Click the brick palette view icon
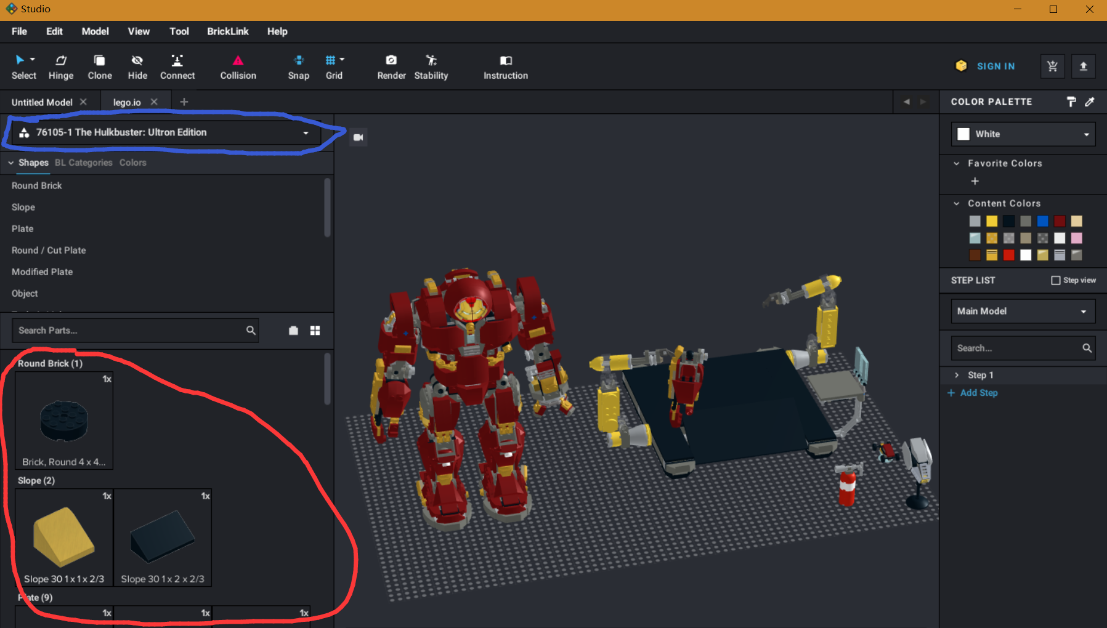The height and width of the screenshot is (628, 1107). click(293, 331)
